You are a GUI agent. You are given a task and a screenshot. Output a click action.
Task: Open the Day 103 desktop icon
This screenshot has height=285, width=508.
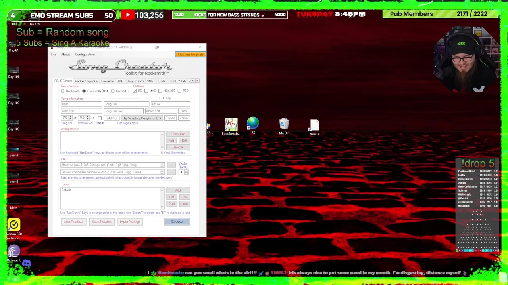click(14, 125)
